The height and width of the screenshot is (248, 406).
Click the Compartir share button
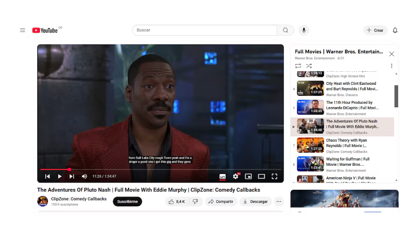[x=221, y=201]
